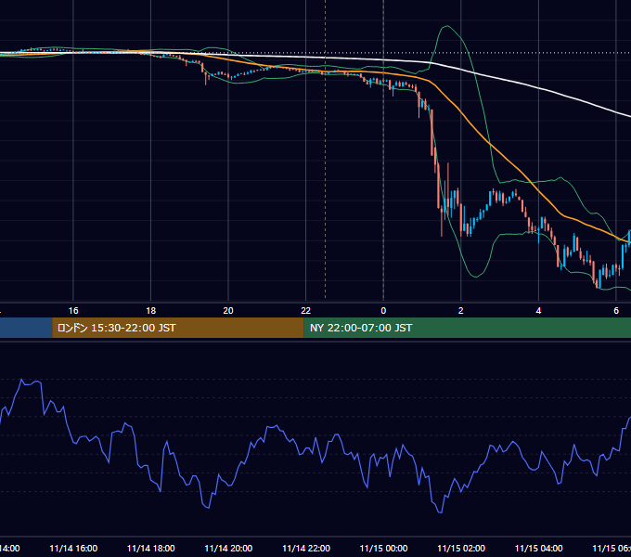The width and height of the screenshot is (631, 557).
Task: Click hour label 18 on the price time axis
Action: (151, 311)
